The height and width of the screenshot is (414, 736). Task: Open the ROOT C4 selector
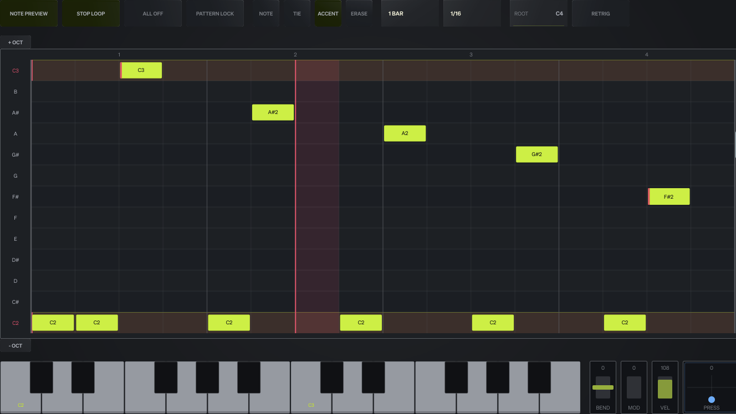[x=539, y=13]
